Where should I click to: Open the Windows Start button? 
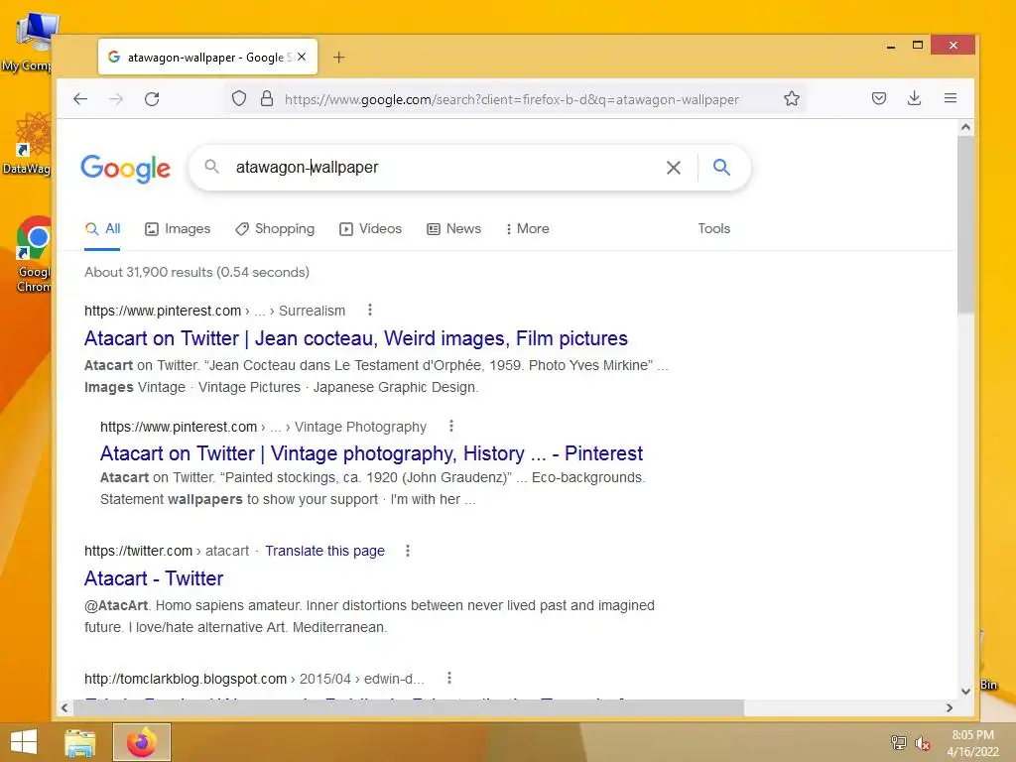click(24, 742)
